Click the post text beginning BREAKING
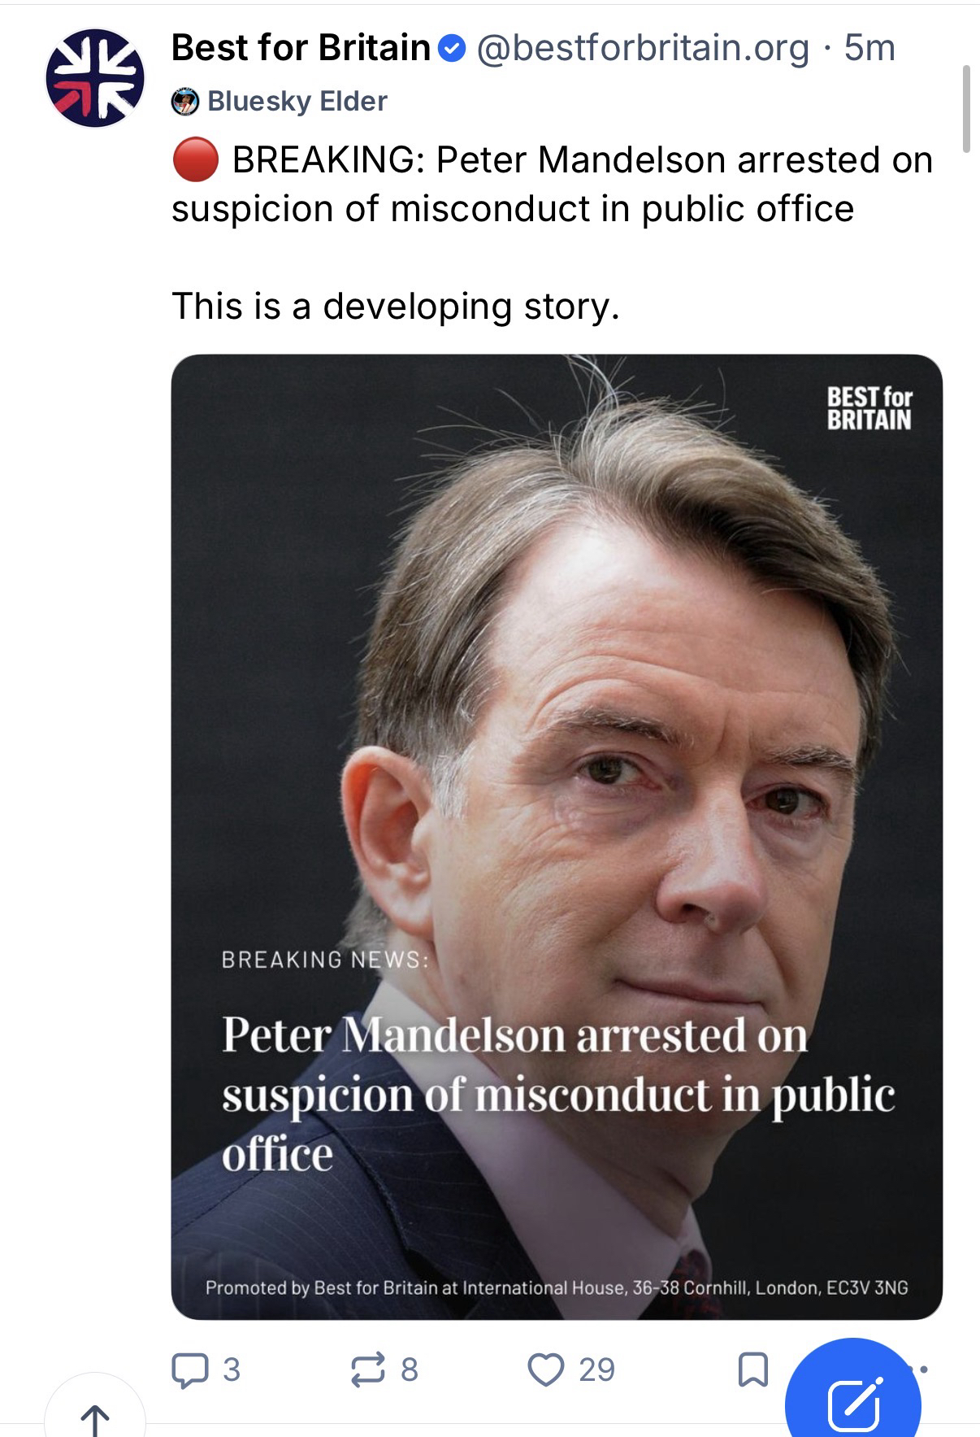980x1437 pixels. coord(553,184)
